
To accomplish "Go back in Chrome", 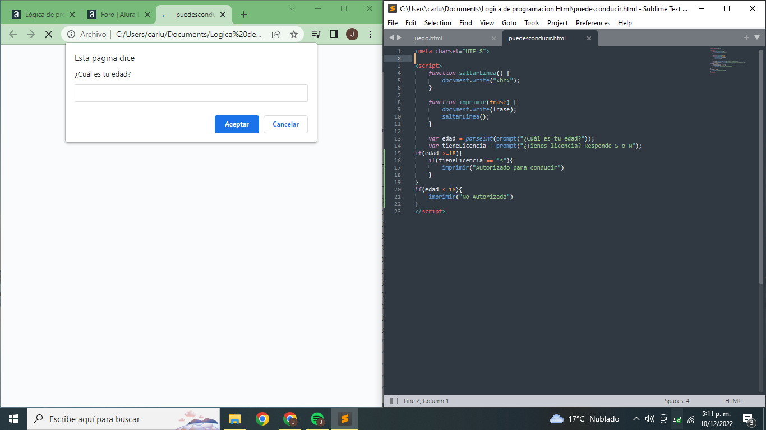I will [x=13, y=34].
